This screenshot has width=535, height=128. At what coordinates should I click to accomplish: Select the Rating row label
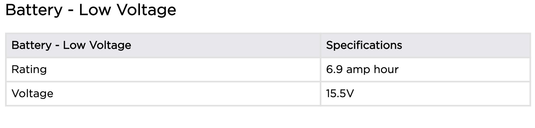29,69
